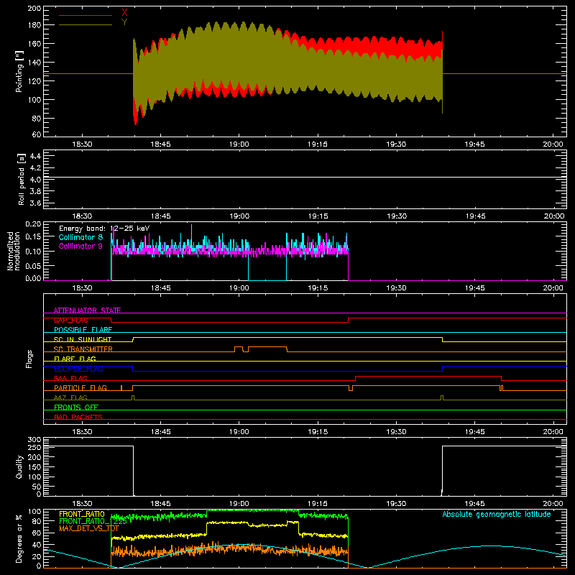Click the '180' tick on the Pointing axis
This screenshot has height=575, width=575.
(34, 25)
